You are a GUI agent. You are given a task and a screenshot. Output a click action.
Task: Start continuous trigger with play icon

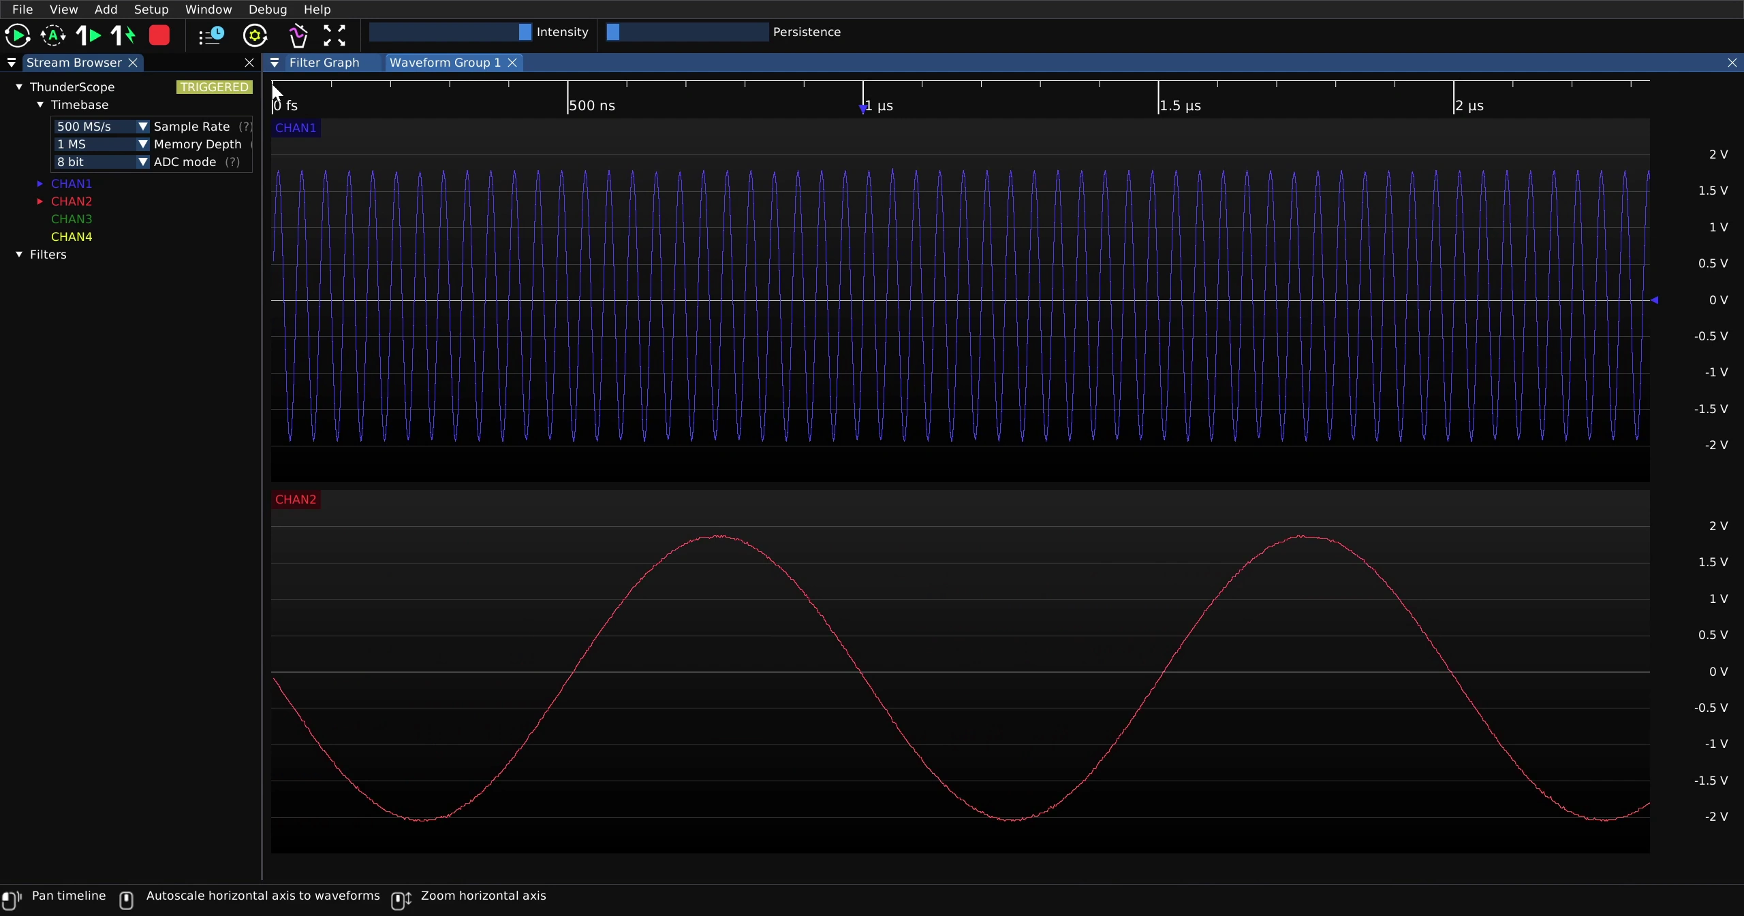pyautogui.click(x=17, y=35)
